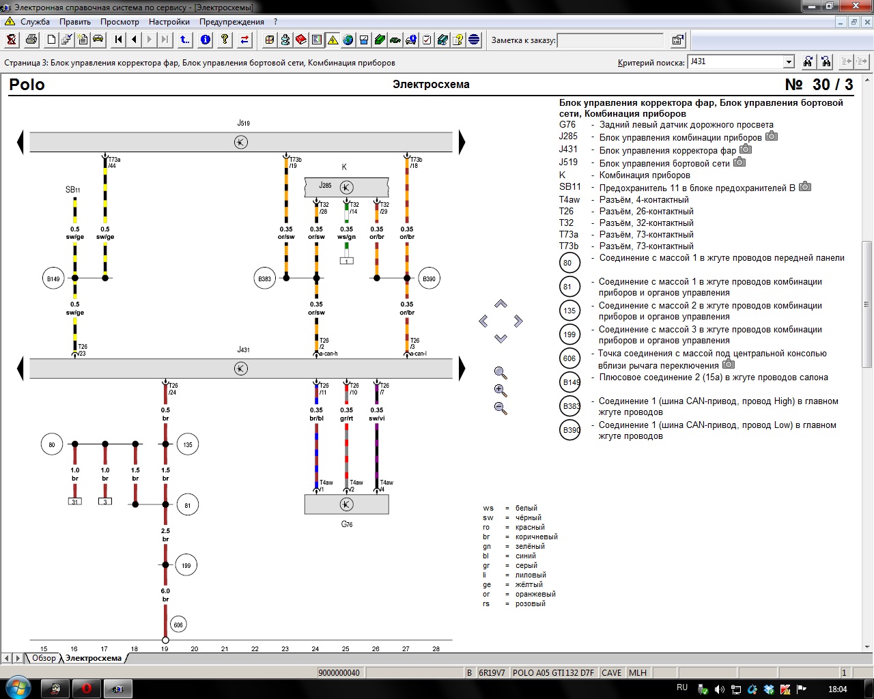Screen dimensions: 874x699
Task: Open the blue info icon
Action: pos(206,40)
